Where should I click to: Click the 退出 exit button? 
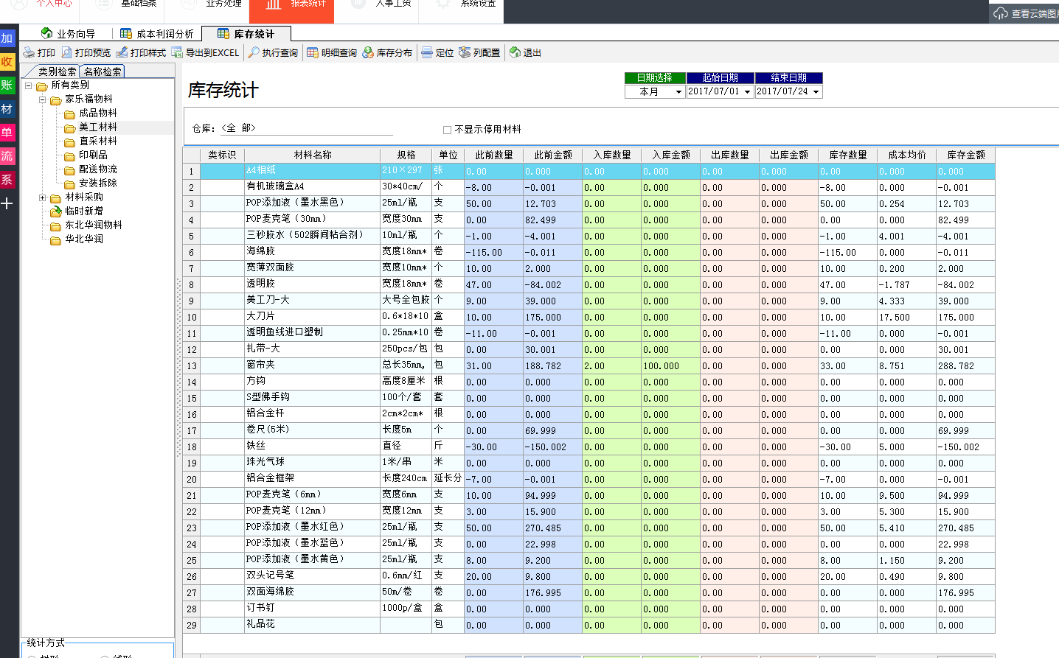[527, 52]
